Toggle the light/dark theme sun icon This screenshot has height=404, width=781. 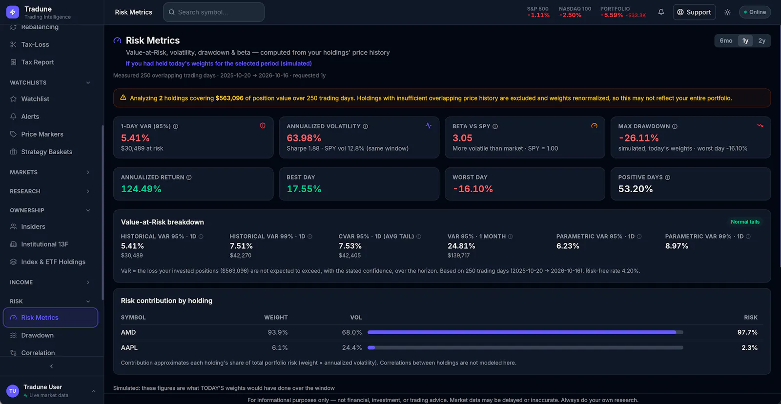coord(727,12)
